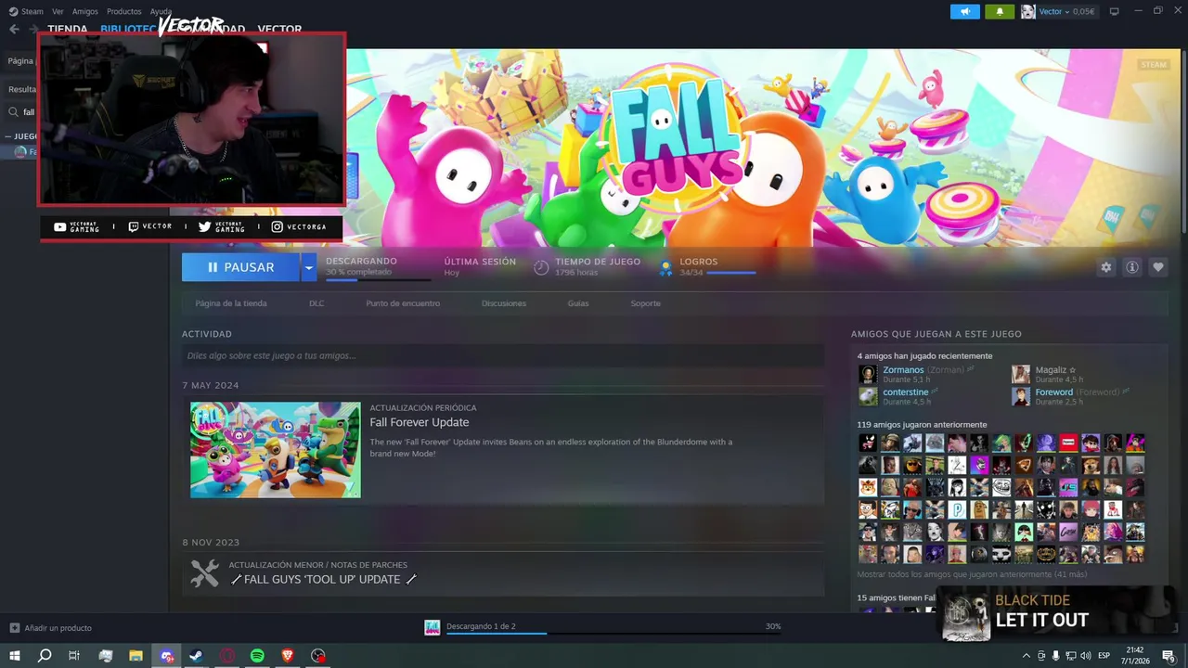Open FALL GUYS 'TOOL UP' UPDATE post
Screen dimensions: 1188x668
tap(323, 579)
